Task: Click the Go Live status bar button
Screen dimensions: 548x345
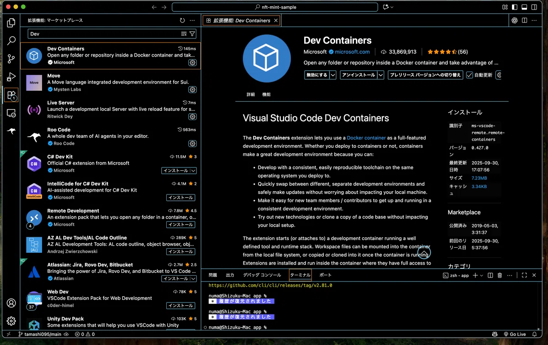Action: pos(514,334)
